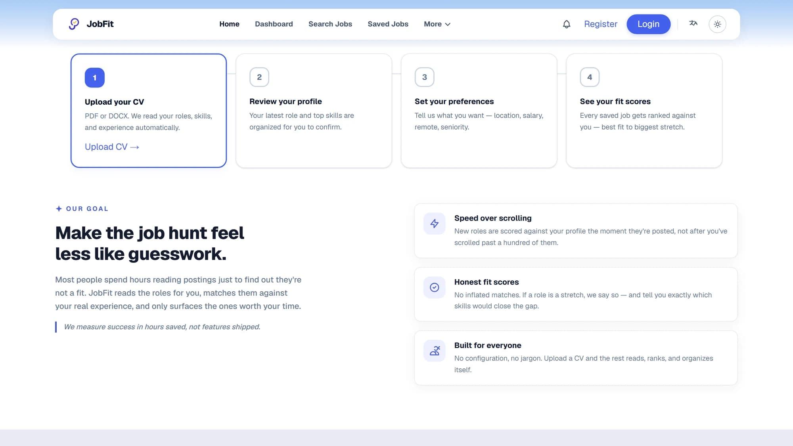Screen dimensions: 793x446
Task: Follow the Upload CV link
Action: pyautogui.click(x=112, y=147)
